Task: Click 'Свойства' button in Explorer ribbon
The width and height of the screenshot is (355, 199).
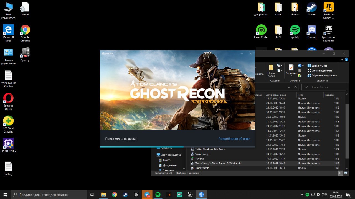Action: [291, 70]
